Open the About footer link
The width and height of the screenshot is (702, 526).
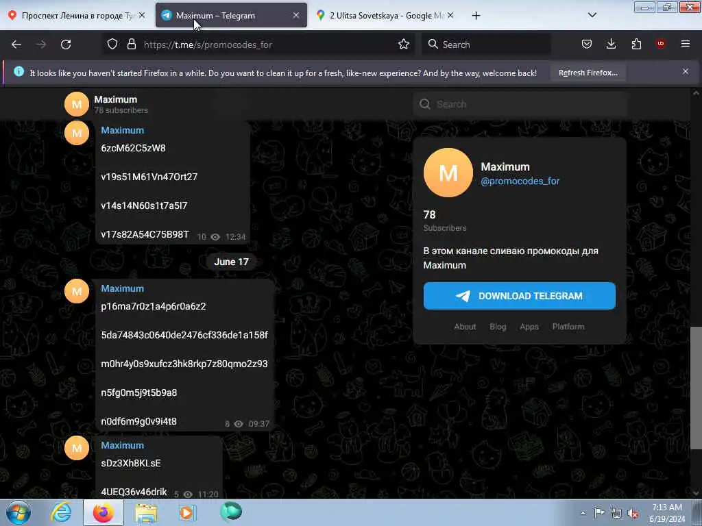[465, 327]
